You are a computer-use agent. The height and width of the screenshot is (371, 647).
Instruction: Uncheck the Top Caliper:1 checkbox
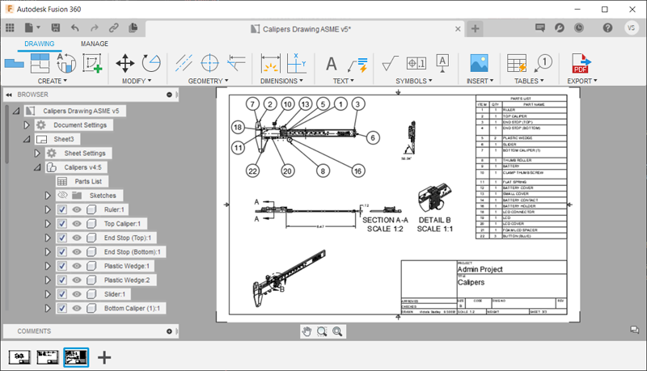(x=62, y=224)
